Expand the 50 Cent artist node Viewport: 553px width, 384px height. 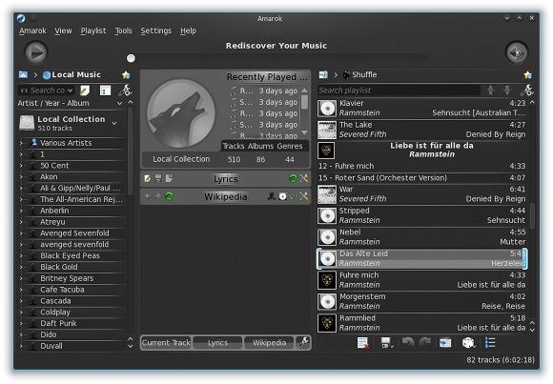[22, 166]
